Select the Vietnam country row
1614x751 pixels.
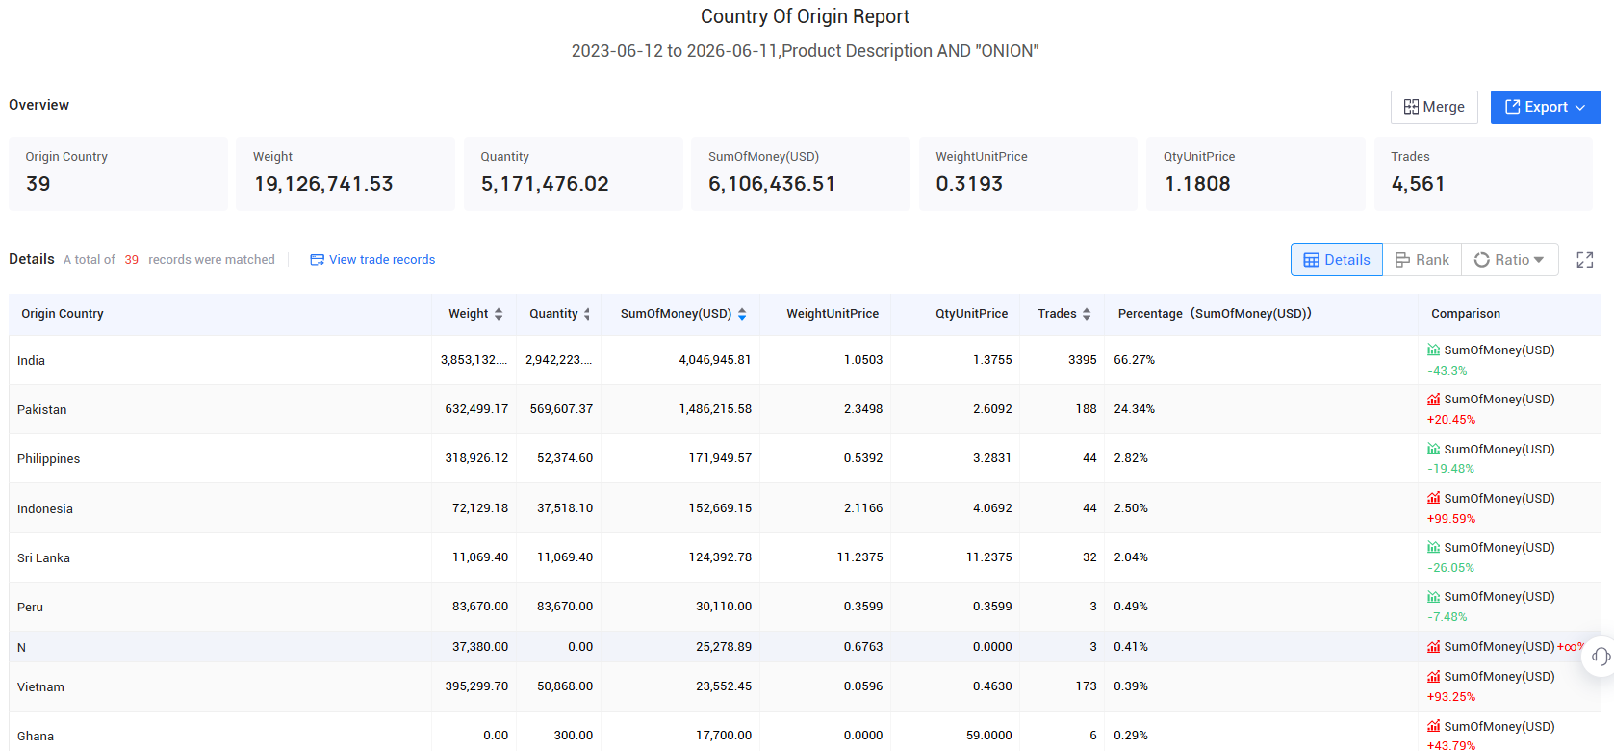coord(805,686)
